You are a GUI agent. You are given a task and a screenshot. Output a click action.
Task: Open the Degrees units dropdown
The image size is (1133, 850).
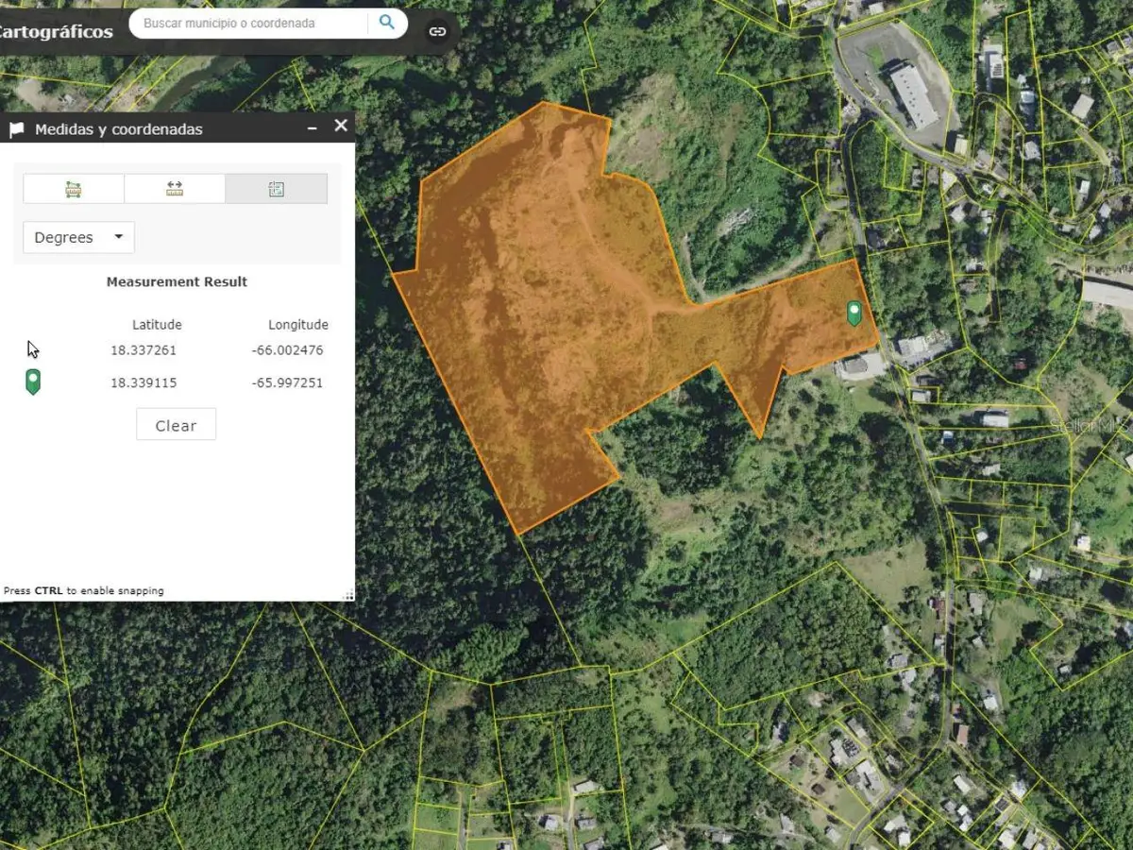click(77, 237)
